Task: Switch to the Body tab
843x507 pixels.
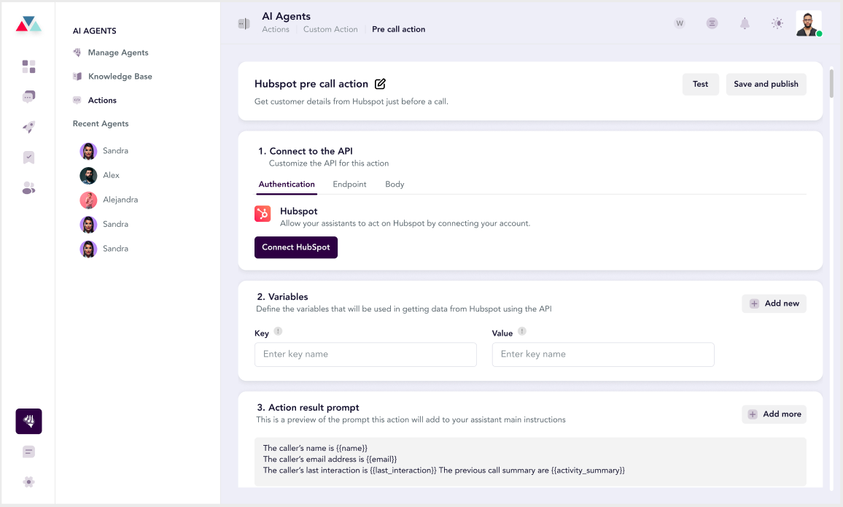Action: pyautogui.click(x=395, y=184)
